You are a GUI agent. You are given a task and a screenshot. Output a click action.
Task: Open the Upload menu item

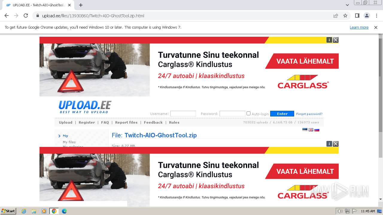pyautogui.click(x=66, y=122)
